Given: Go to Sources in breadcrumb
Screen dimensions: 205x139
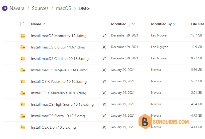Looking at the screenshot, I should point(40,9).
